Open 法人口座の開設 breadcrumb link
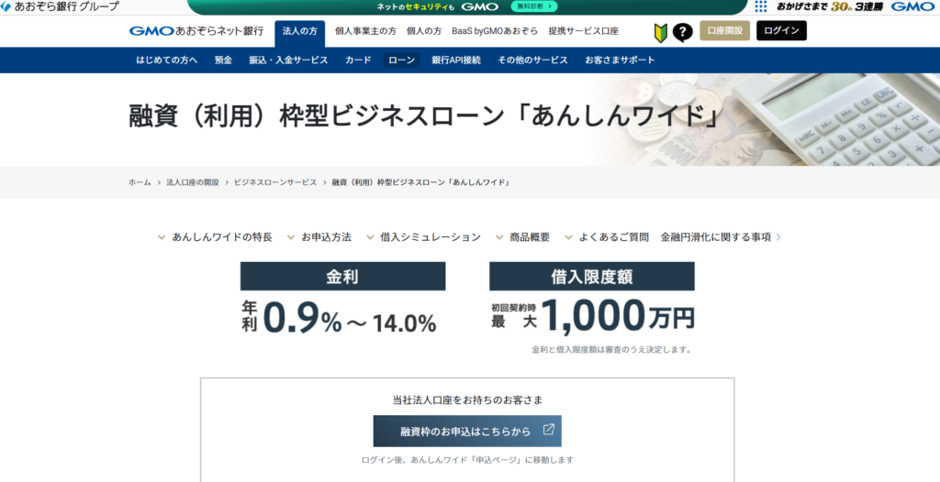 193,182
